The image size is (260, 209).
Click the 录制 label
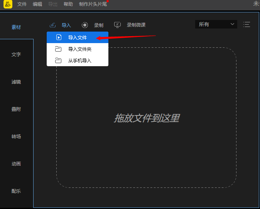99,25
